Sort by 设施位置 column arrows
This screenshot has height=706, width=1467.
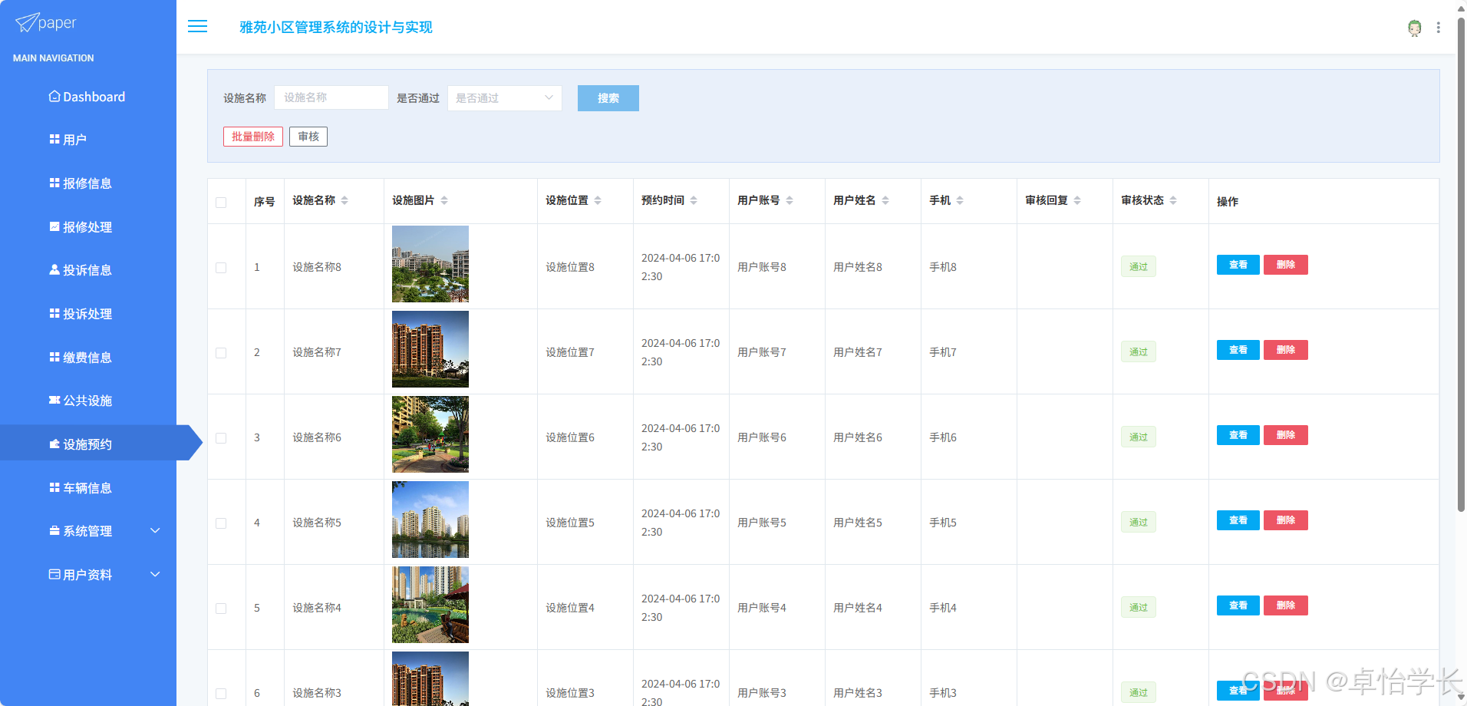[598, 201]
